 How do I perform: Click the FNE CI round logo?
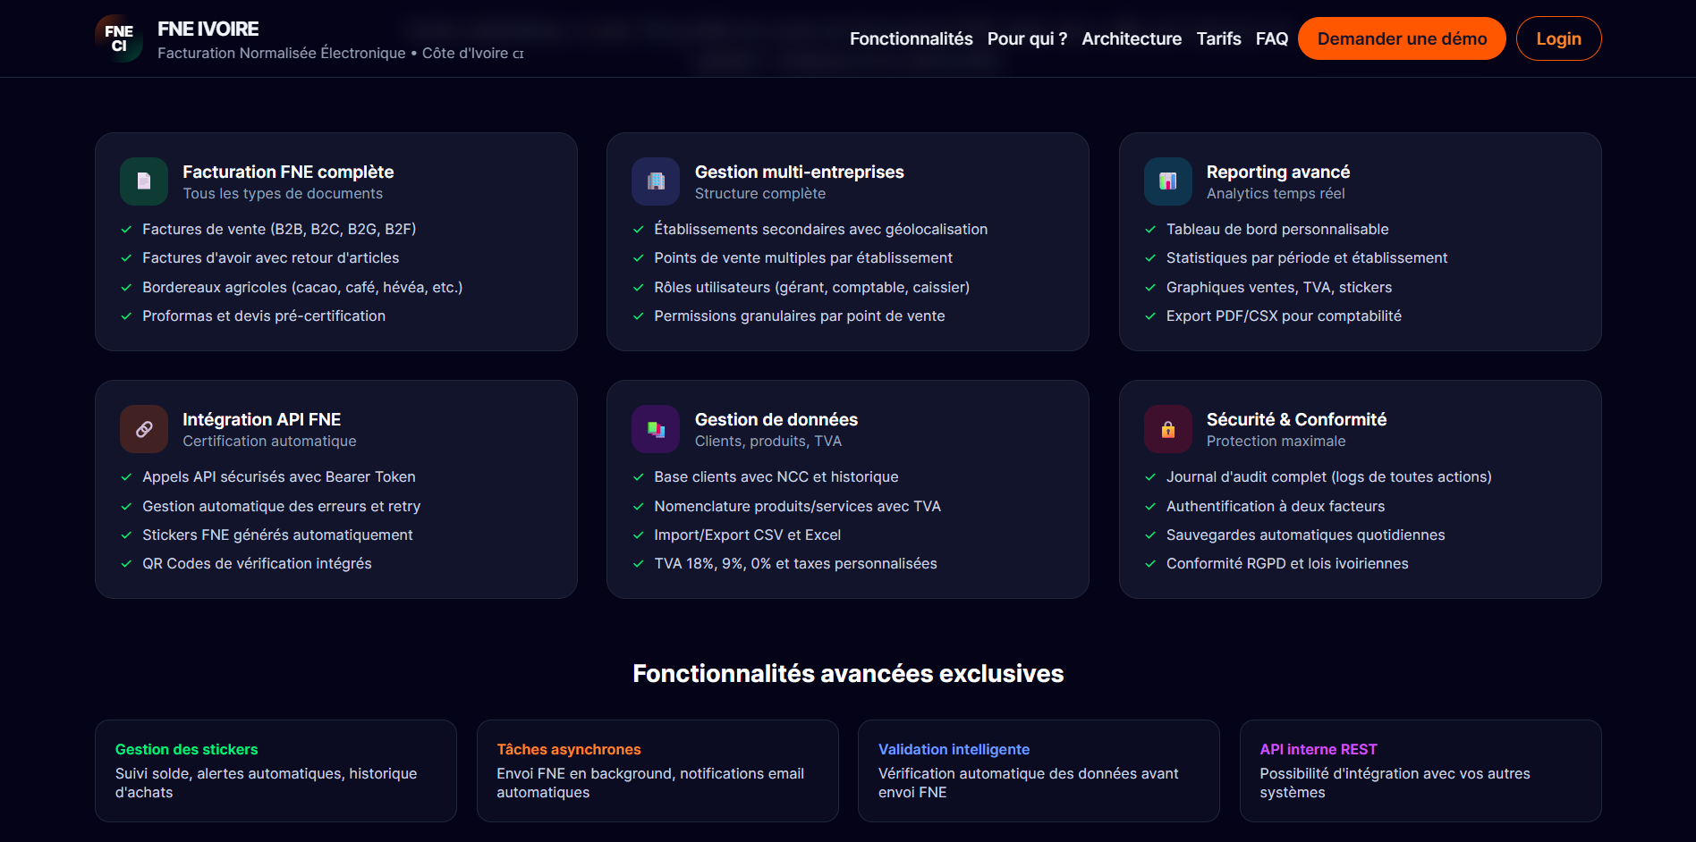pyautogui.click(x=119, y=38)
